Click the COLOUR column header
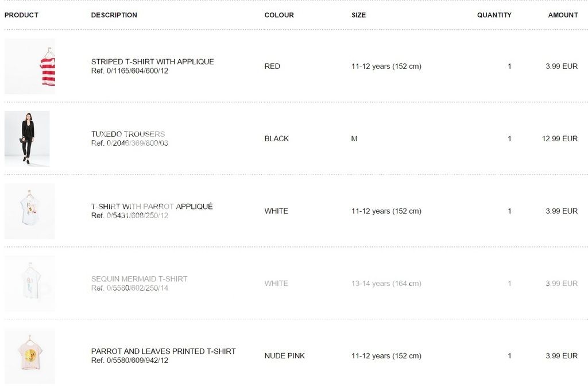Image resolution: width=588 pixels, height=391 pixels. click(279, 16)
